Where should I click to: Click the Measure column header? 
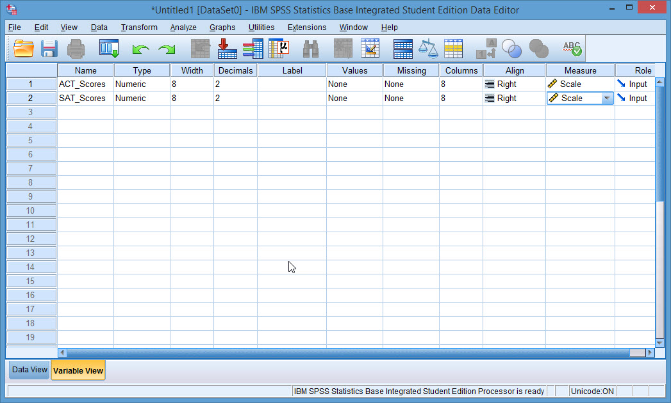(580, 70)
